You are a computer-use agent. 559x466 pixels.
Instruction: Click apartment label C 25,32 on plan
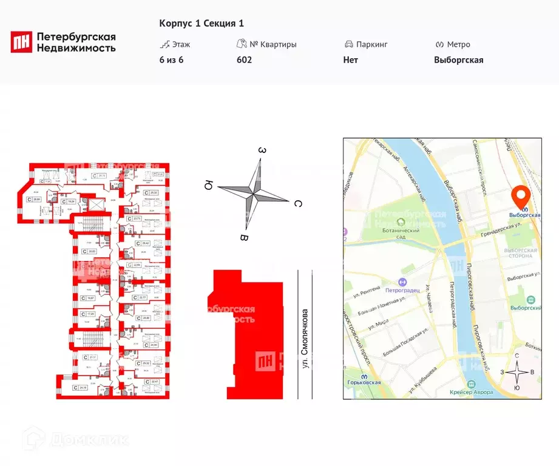[x=151, y=193]
